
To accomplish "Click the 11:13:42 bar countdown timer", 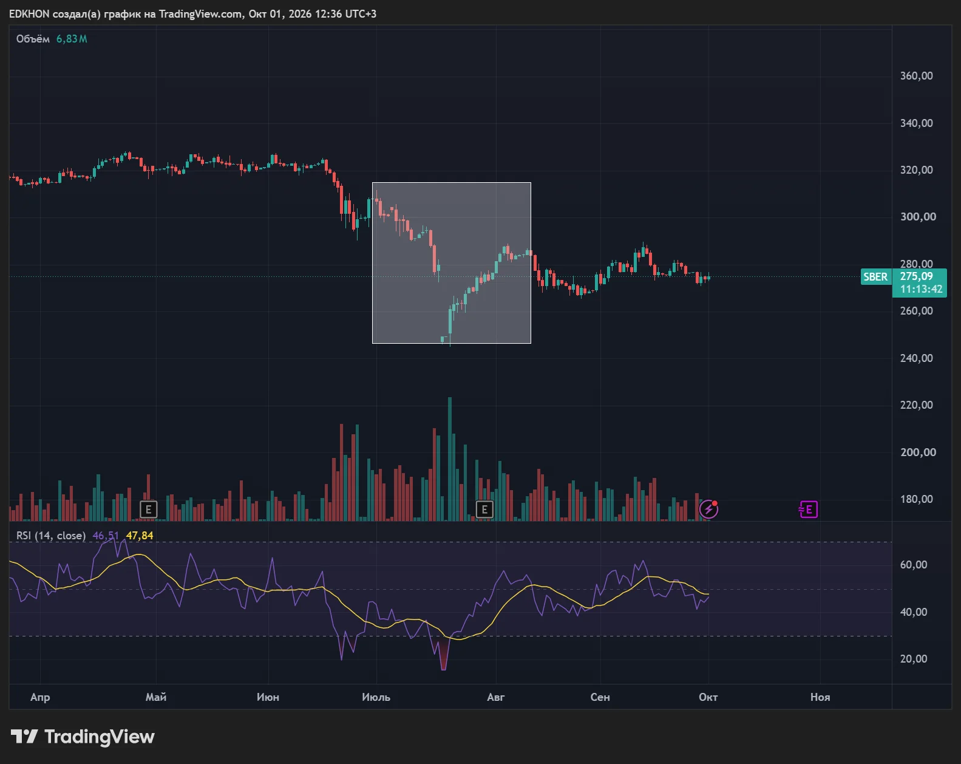I will point(921,290).
